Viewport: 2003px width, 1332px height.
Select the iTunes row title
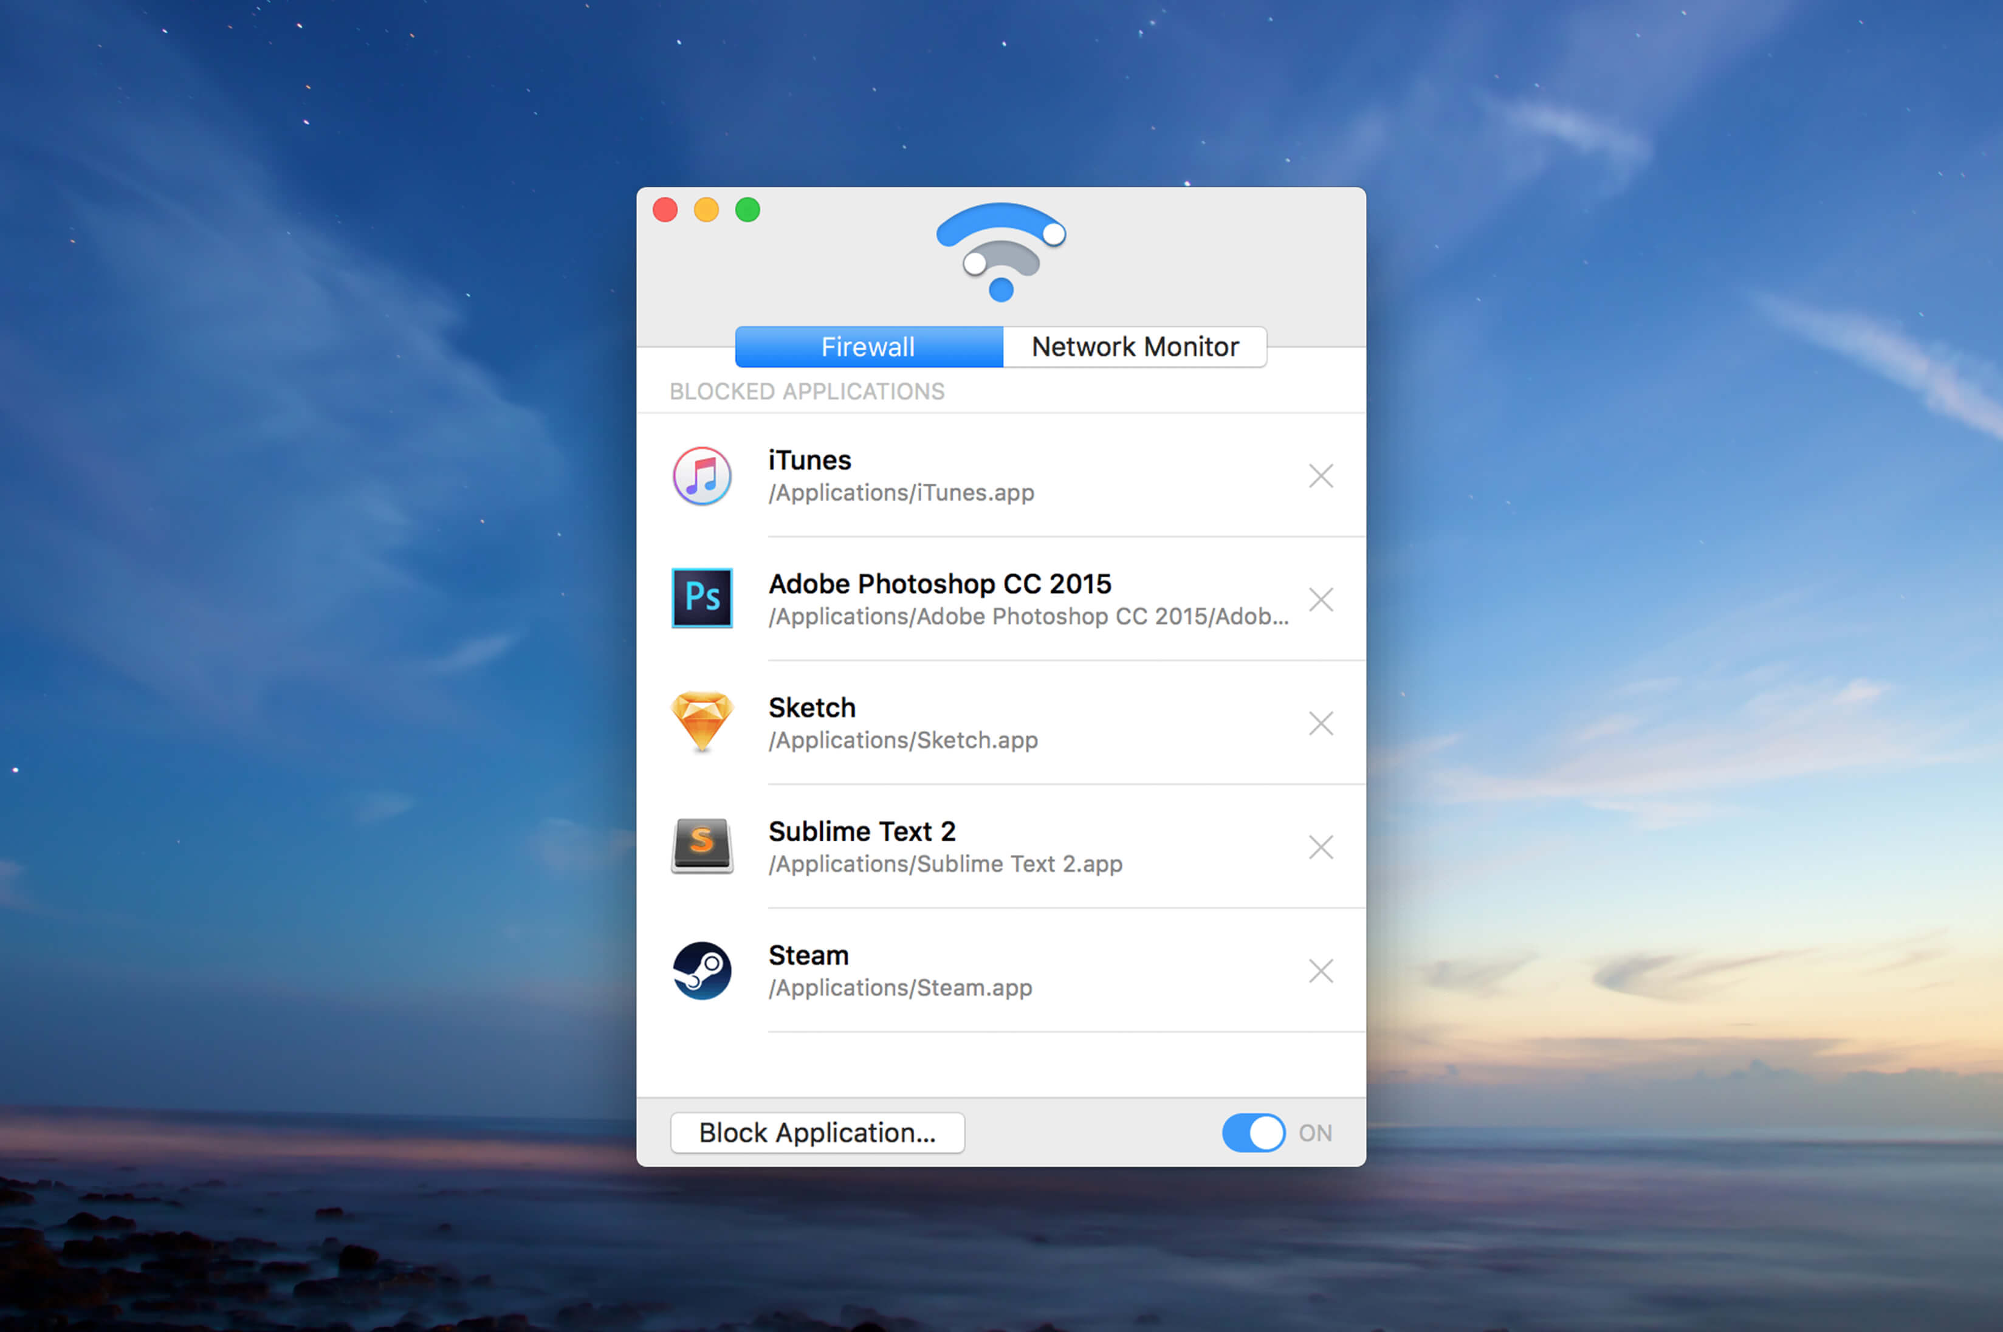click(809, 461)
